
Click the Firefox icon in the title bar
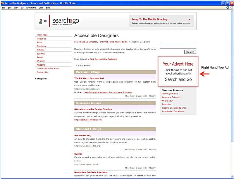[x=3, y=3]
